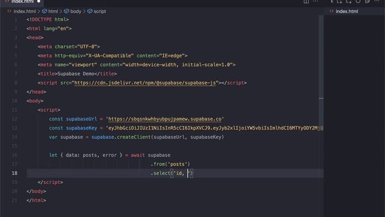Click 'lang="en"' attribute on line 2

[56, 28]
